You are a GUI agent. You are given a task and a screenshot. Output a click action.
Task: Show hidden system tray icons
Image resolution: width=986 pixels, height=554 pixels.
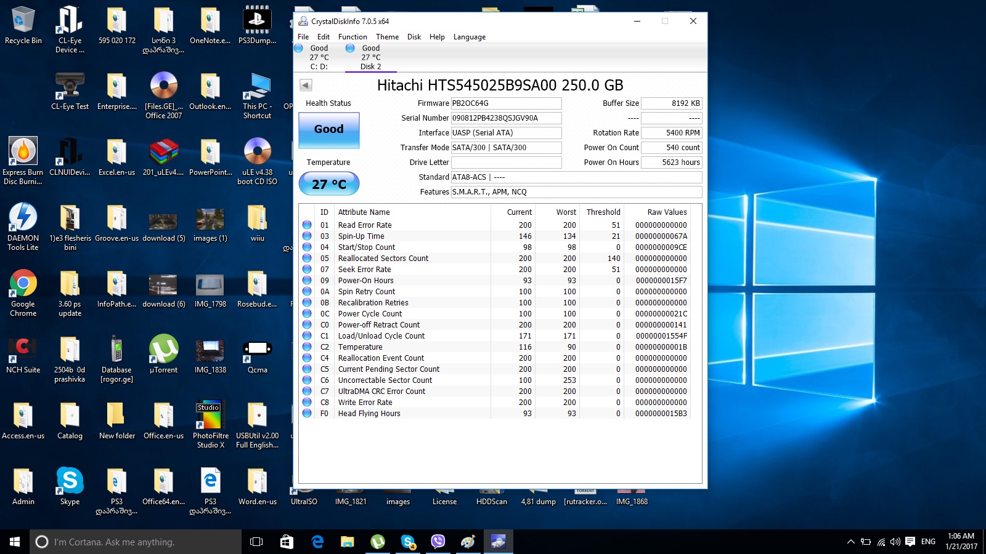850,542
